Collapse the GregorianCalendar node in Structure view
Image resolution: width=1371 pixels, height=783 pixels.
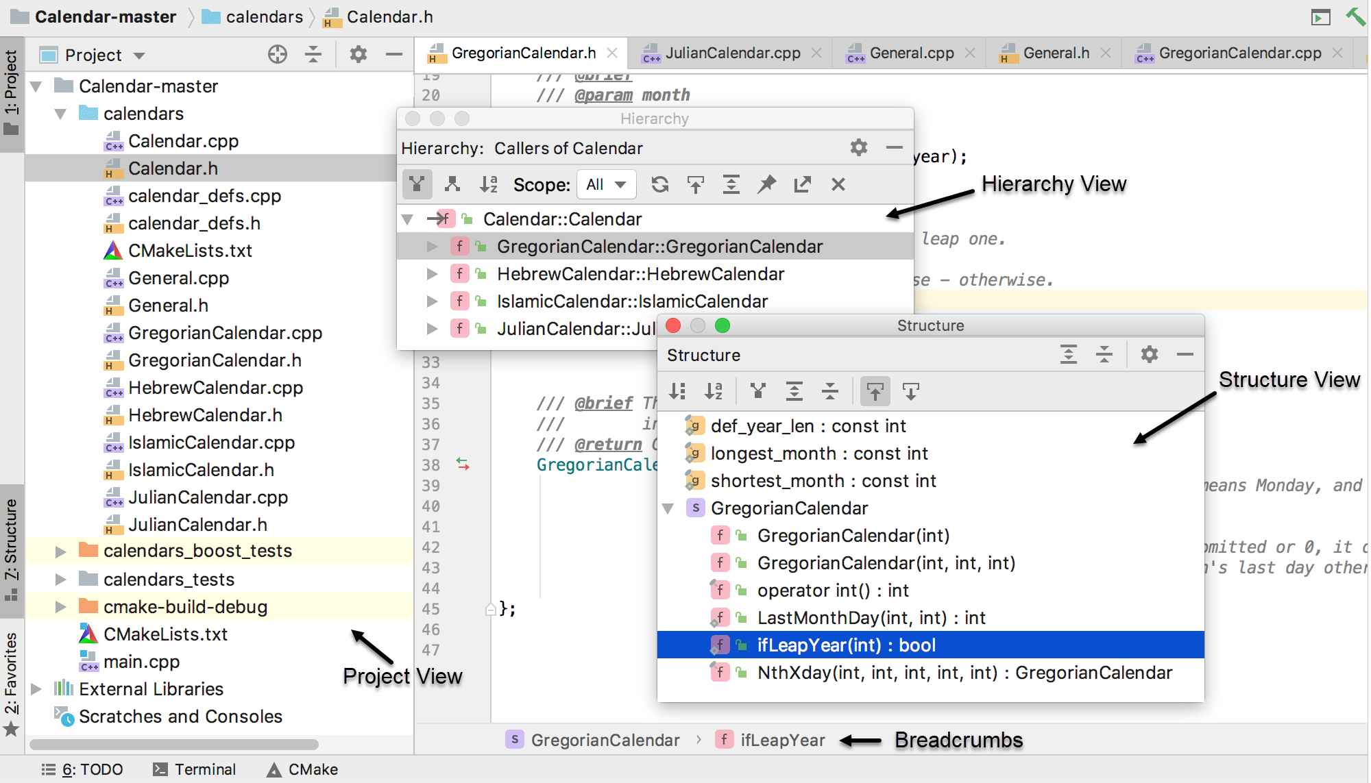tap(668, 508)
